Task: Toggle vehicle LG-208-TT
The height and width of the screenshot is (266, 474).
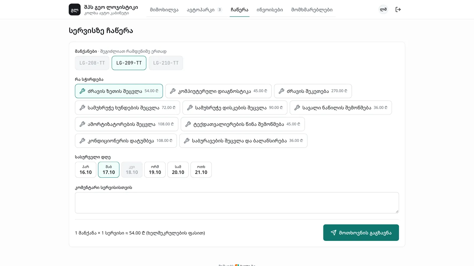Action: pyautogui.click(x=92, y=63)
